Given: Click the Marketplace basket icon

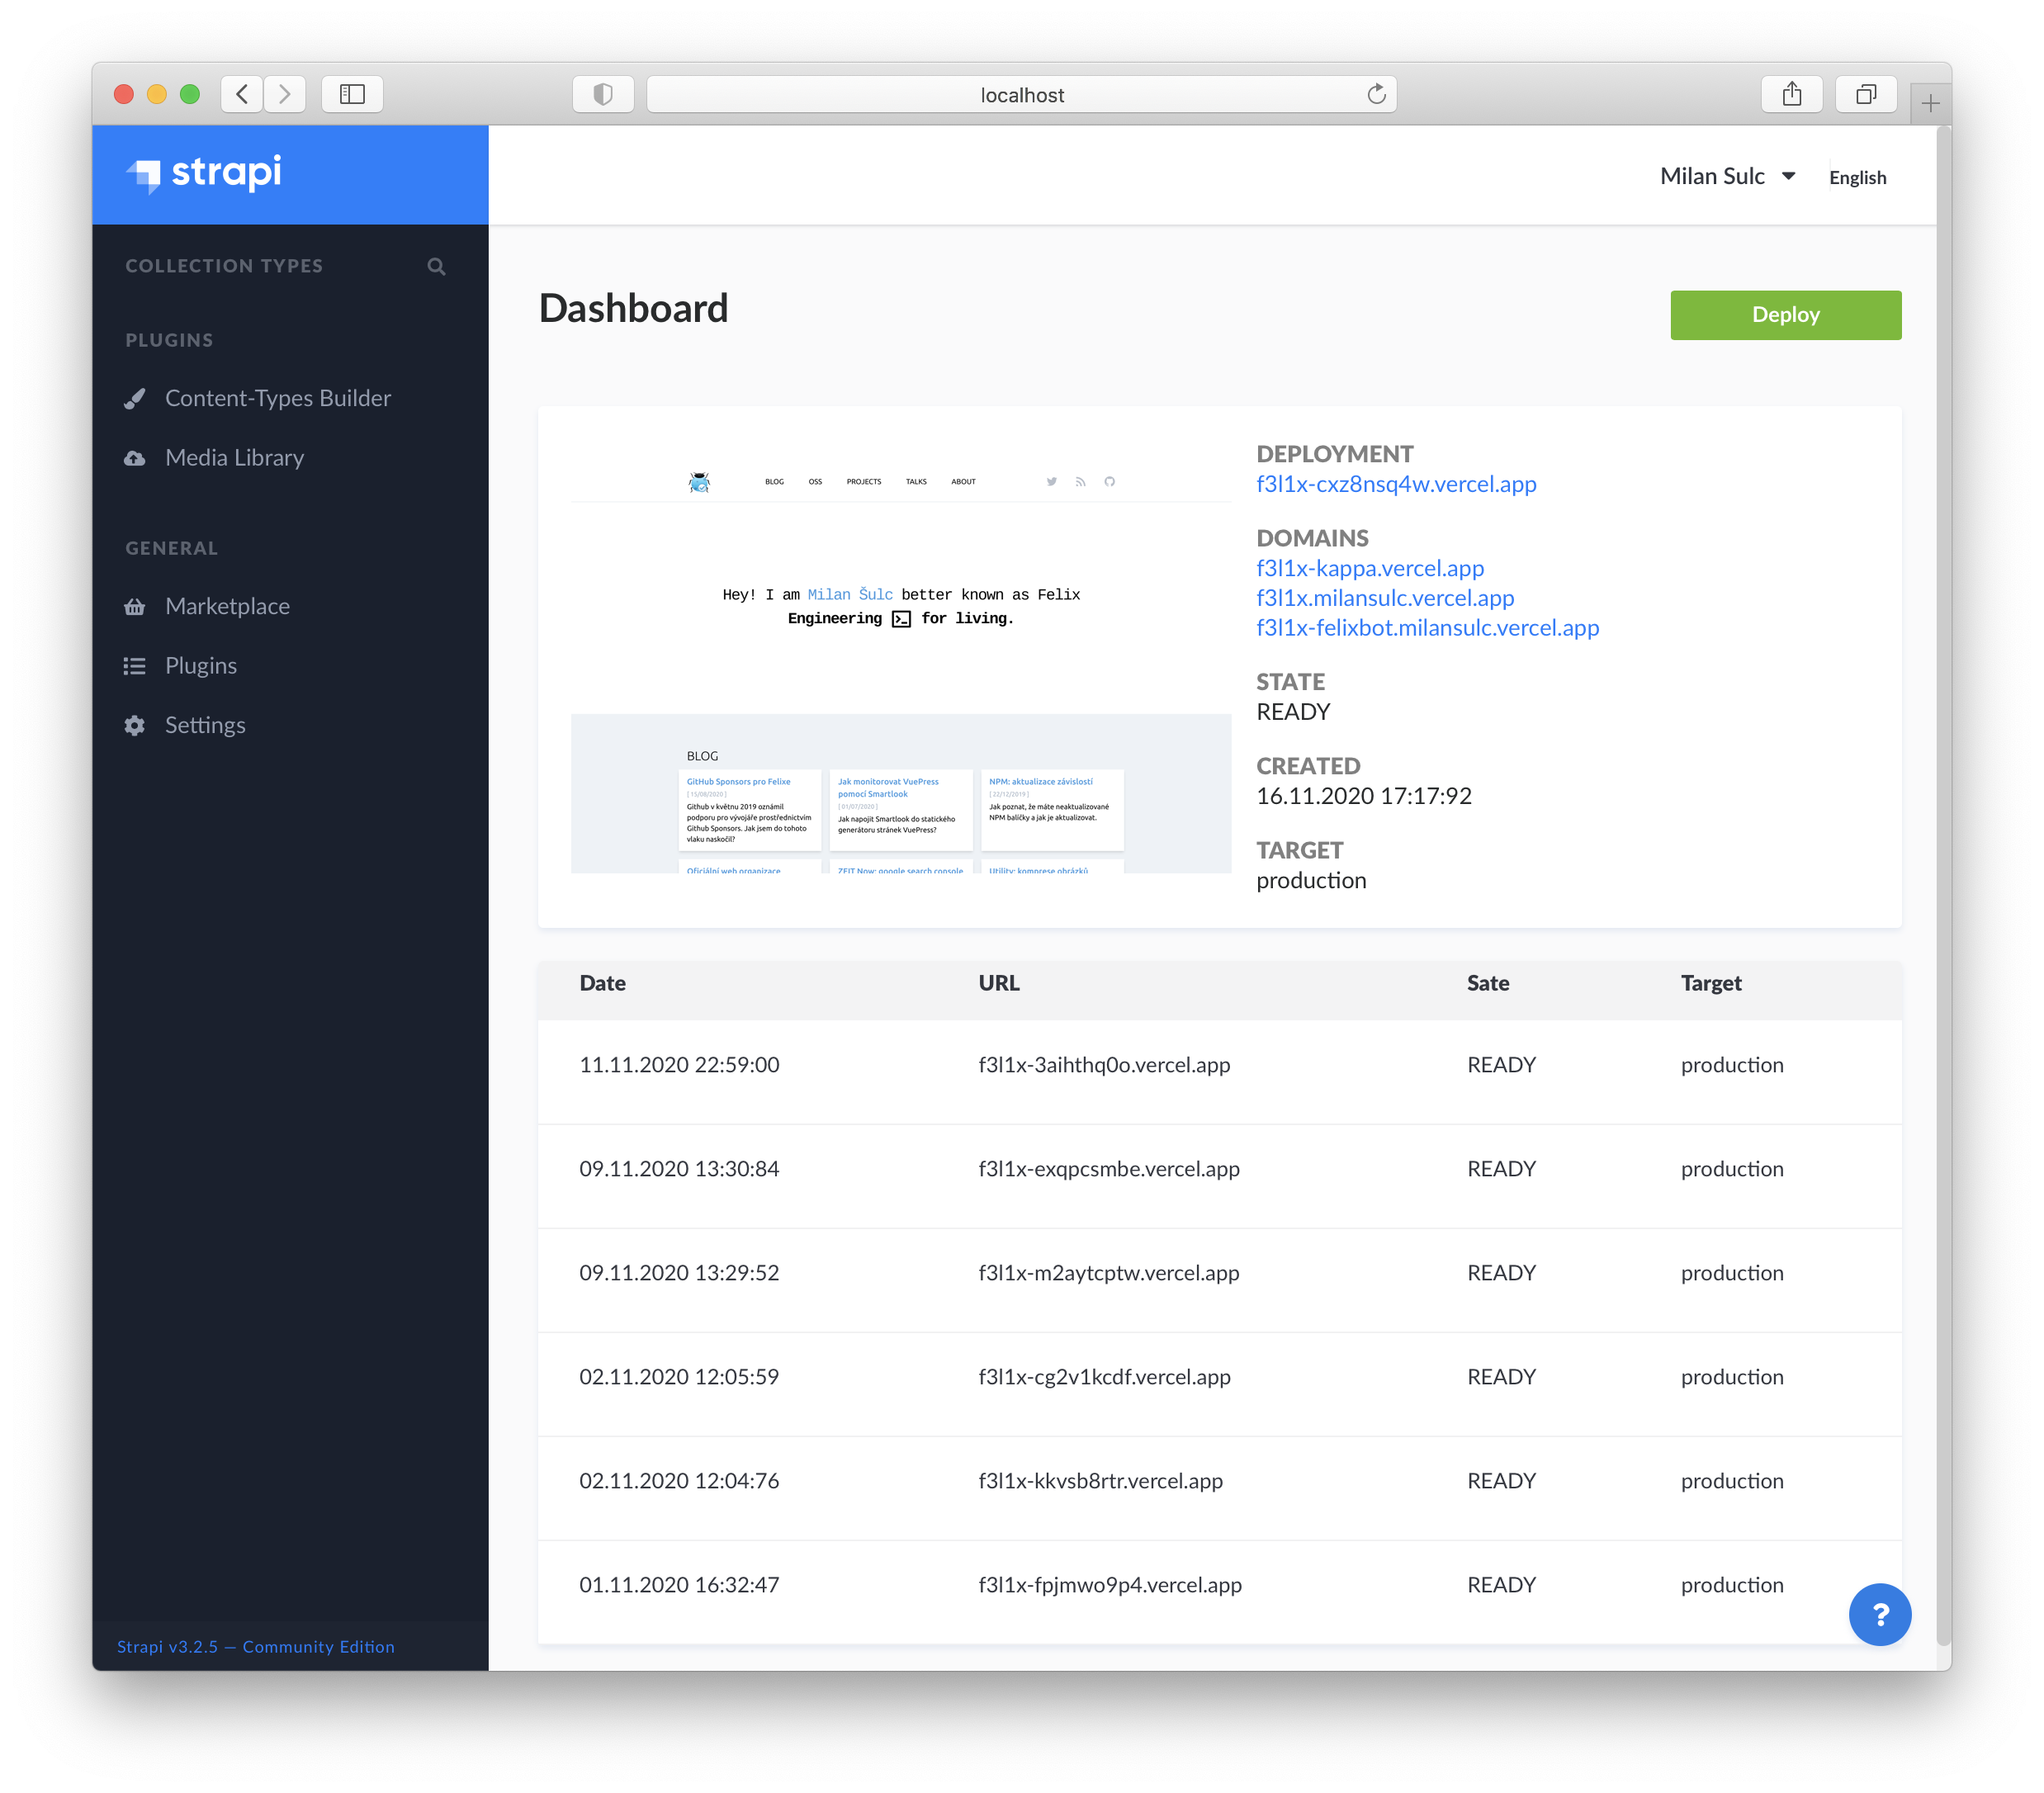Looking at the screenshot, I should point(135,607).
